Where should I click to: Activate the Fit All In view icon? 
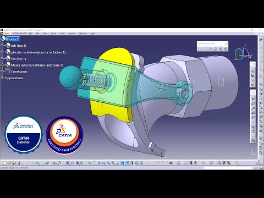tap(95, 163)
